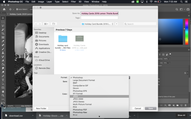Image resolution: width=191 pixels, height=119 pixels.
Task: Toggle the Auto-Select checkbox
Action: pos(17,9)
